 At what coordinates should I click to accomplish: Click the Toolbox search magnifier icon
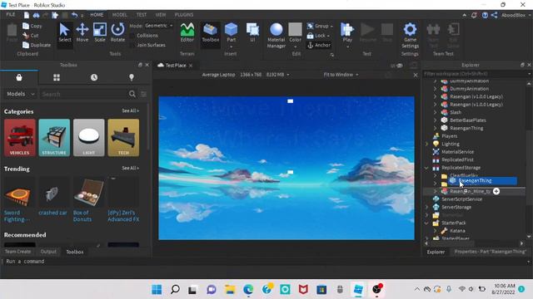(132, 94)
